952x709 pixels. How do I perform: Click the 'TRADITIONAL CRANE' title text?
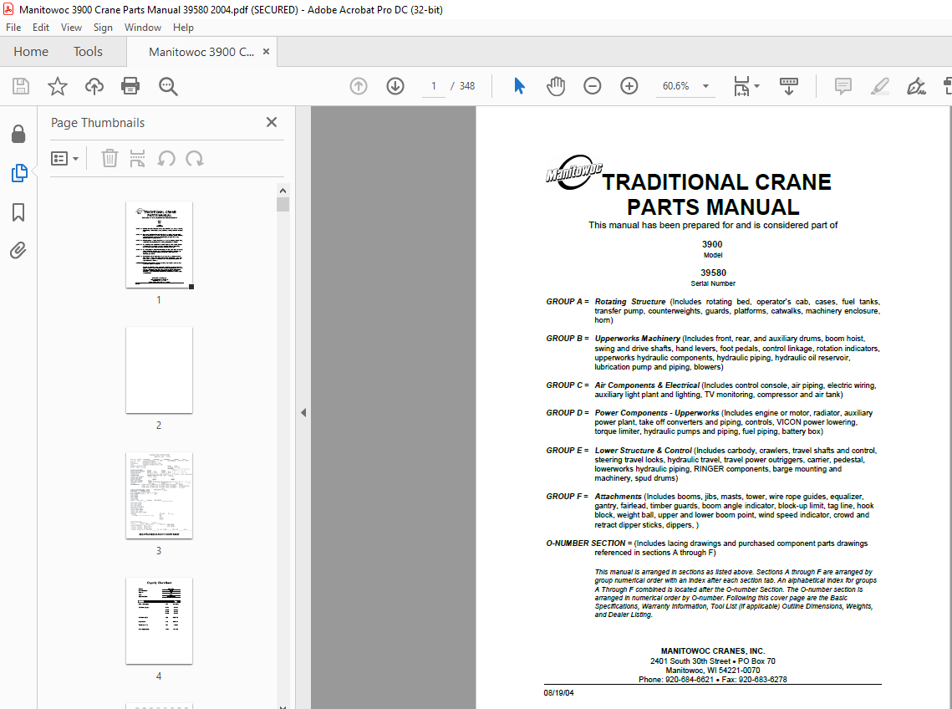(716, 182)
